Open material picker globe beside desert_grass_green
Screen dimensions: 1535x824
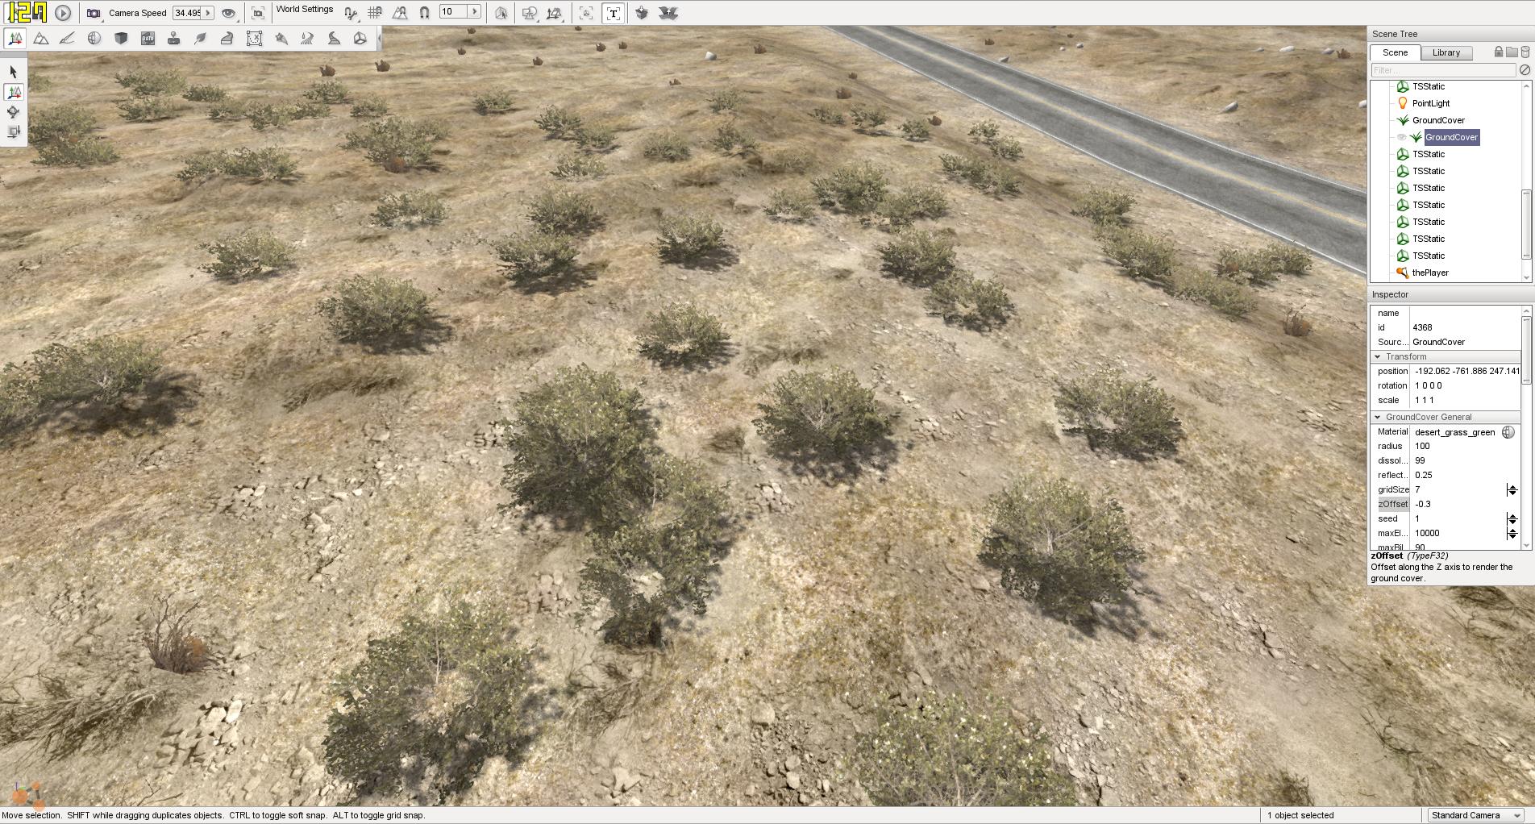click(1508, 432)
